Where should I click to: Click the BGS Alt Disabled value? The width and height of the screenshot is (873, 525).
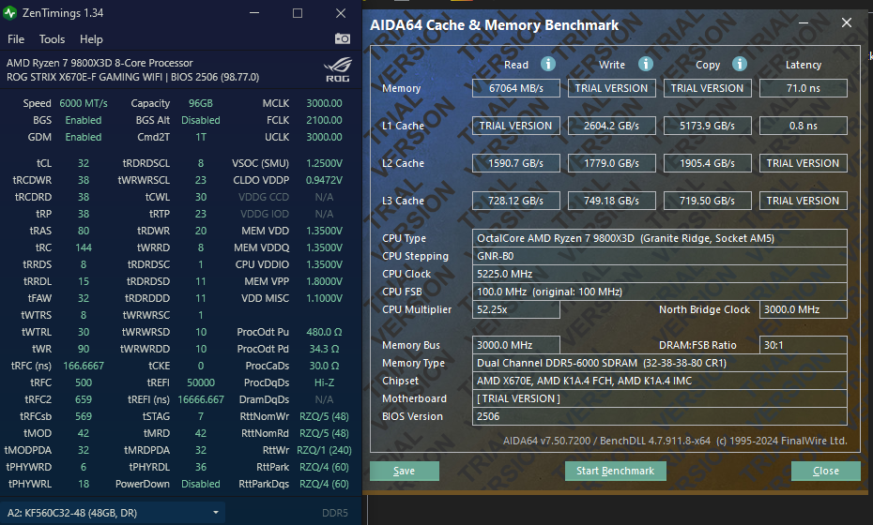[x=201, y=120]
